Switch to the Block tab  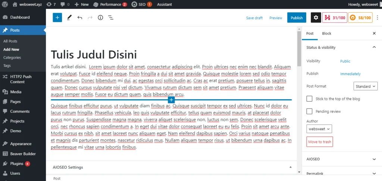tap(326, 33)
